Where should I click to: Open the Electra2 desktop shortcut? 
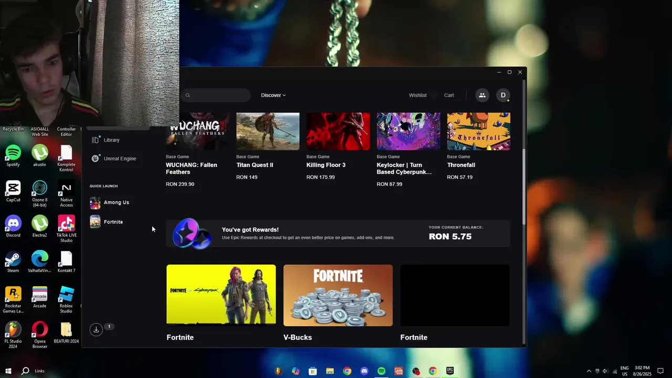tap(39, 226)
